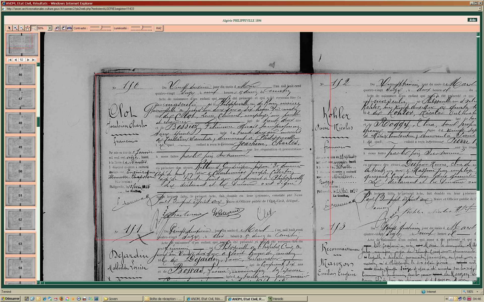Viewport: 484px width, 302px height.
Task: Adjust the Contraste slider
Action: click(x=101, y=28)
